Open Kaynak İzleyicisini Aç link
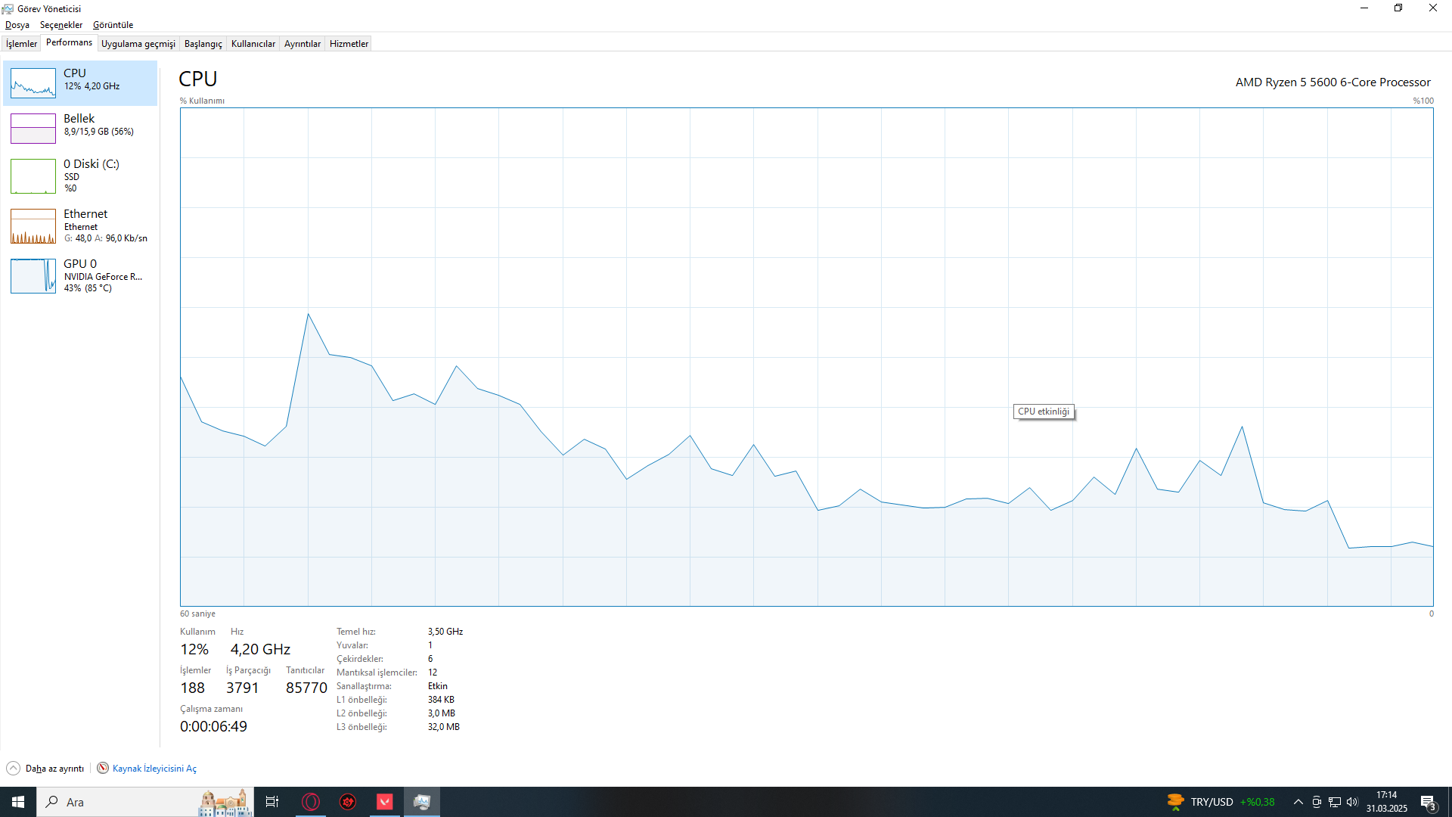The height and width of the screenshot is (817, 1452). (154, 769)
